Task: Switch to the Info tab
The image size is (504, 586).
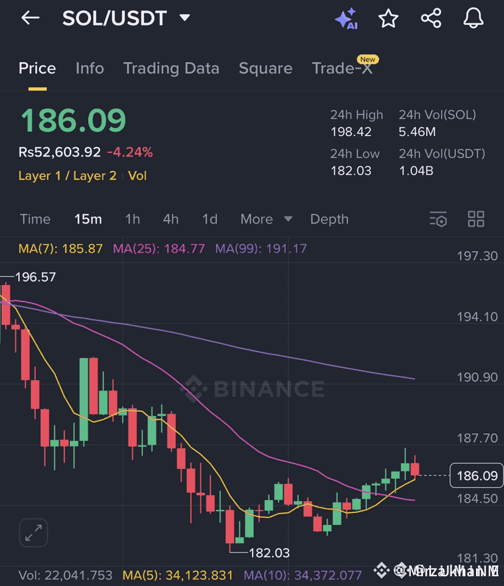Action: pyautogui.click(x=89, y=68)
